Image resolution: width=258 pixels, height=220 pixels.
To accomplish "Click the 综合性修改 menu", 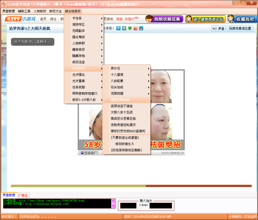I will [x=73, y=11].
